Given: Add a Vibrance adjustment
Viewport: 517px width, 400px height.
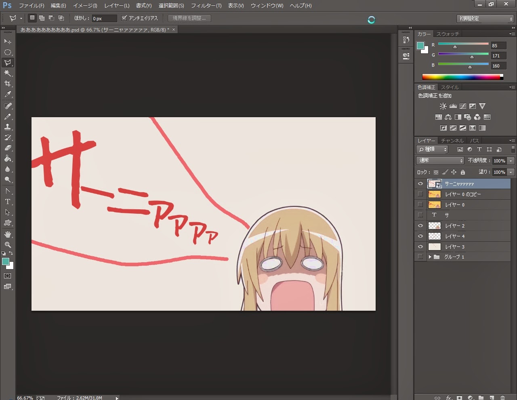Looking at the screenshot, I should pyautogui.click(x=482, y=106).
